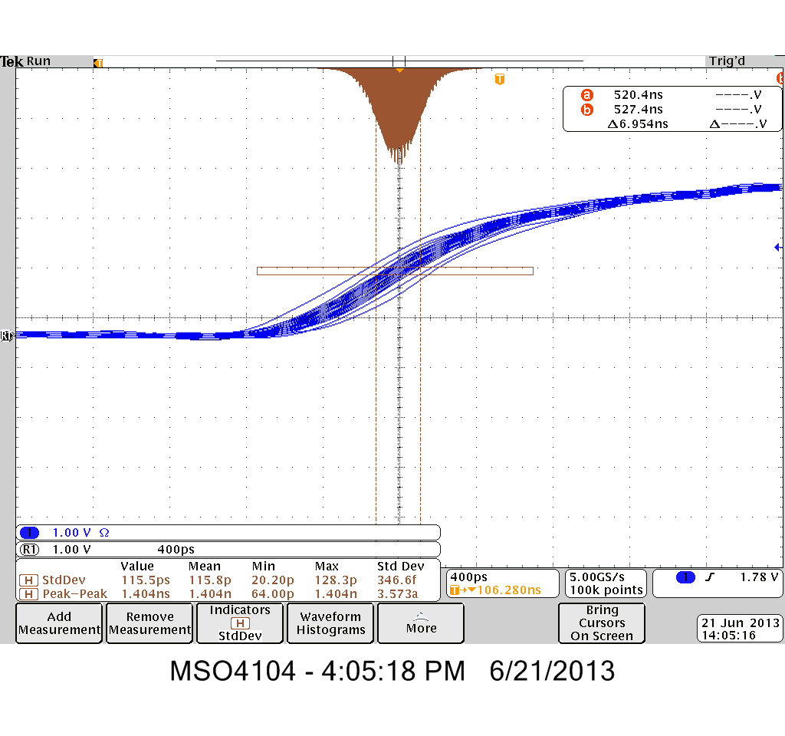Open the Indicators StdDev menu button
Viewport: 785px width, 736px height.
240,623
